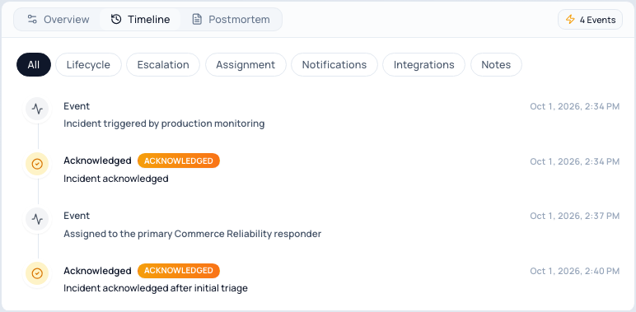636x312 pixels.
Task: Click the Oct 1, 2026, 2:40 PM timestamp
Action: click(x=575, y=271)
